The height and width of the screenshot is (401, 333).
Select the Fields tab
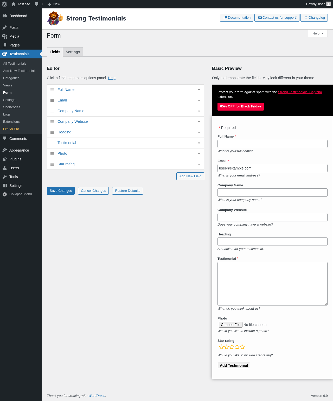tap(55, 52)
